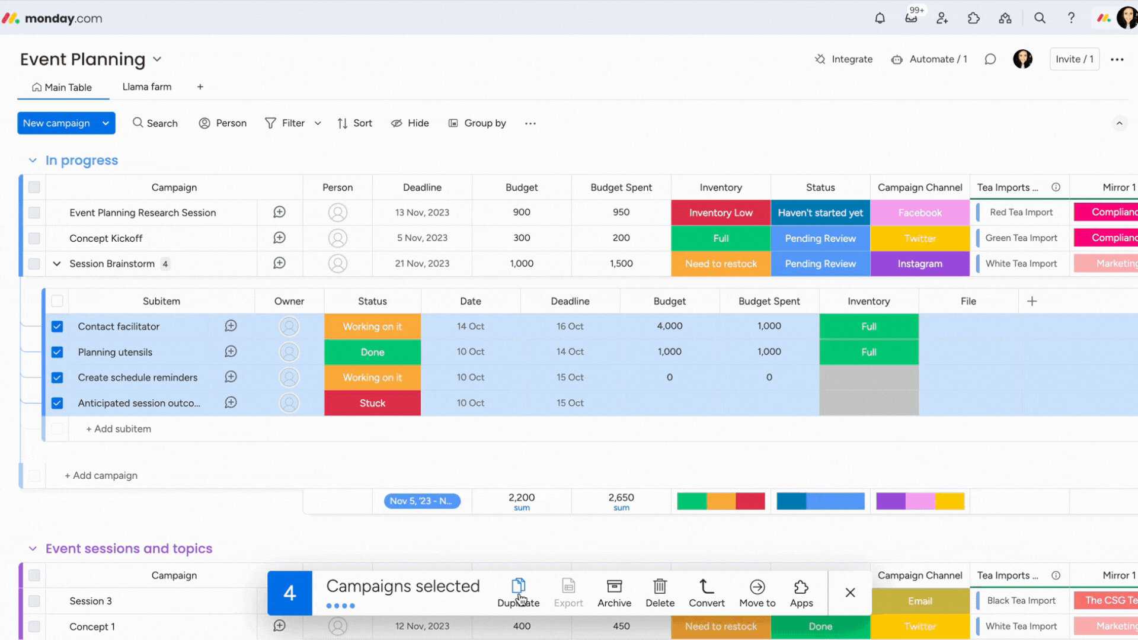This screenshot has height=640, width=1138.
Task: Open the user profile avatar next to Invite
Action: 1022,59
